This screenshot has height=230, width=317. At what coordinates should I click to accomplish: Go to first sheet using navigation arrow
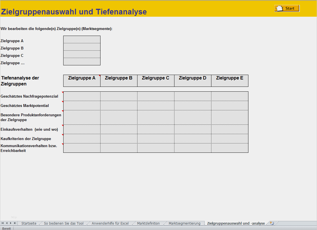[x=3, y=223]
